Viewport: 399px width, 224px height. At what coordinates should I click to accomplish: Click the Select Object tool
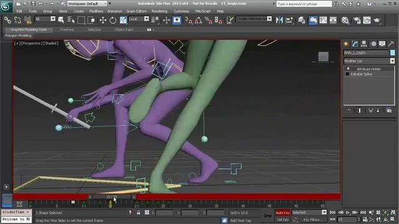coord(61,20)
